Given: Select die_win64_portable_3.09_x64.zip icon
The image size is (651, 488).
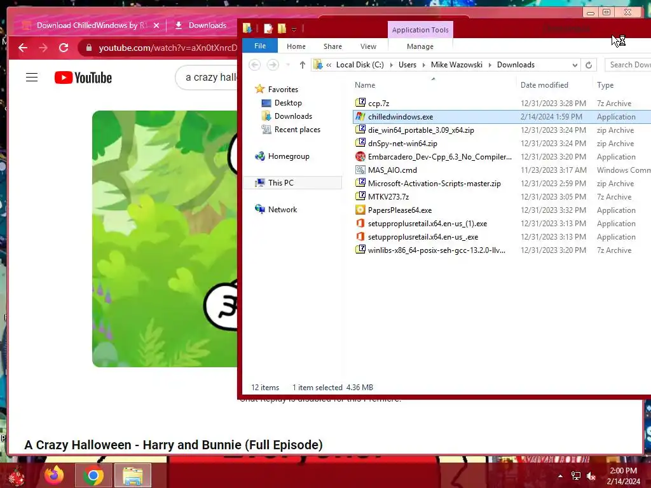Looking at the screenshot, I should point(360,130).
